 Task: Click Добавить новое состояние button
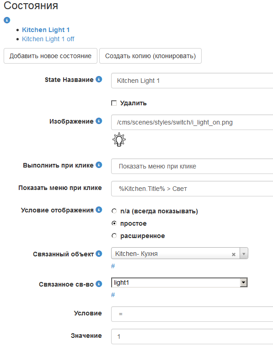tap(50, 56)
